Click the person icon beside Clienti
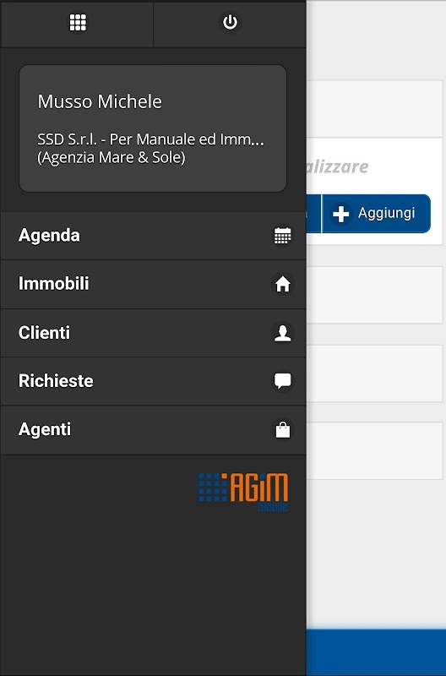Screen dimensions: 446x676 point(283,333)
